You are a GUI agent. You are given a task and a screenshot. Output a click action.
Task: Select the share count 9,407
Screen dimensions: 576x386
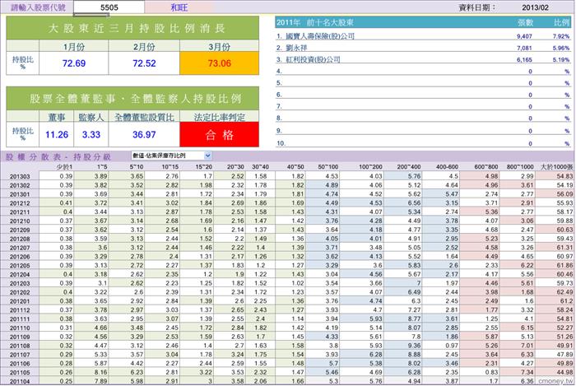point(524,36)
